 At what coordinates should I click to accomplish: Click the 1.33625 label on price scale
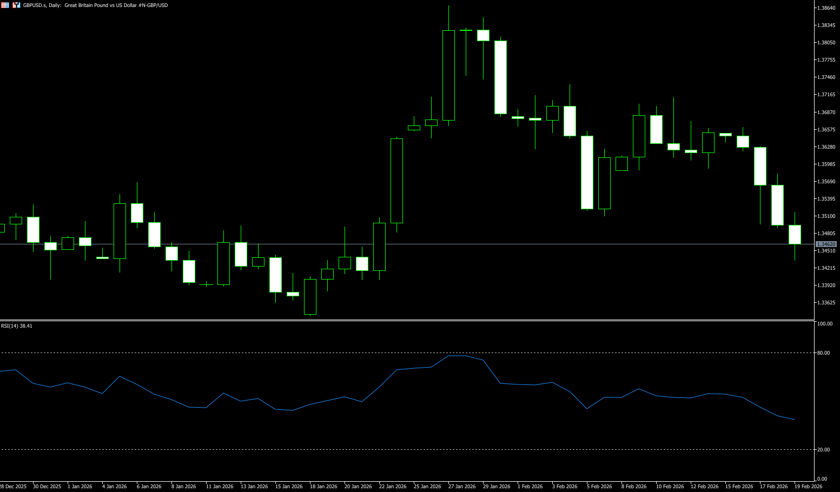point(826,303)
